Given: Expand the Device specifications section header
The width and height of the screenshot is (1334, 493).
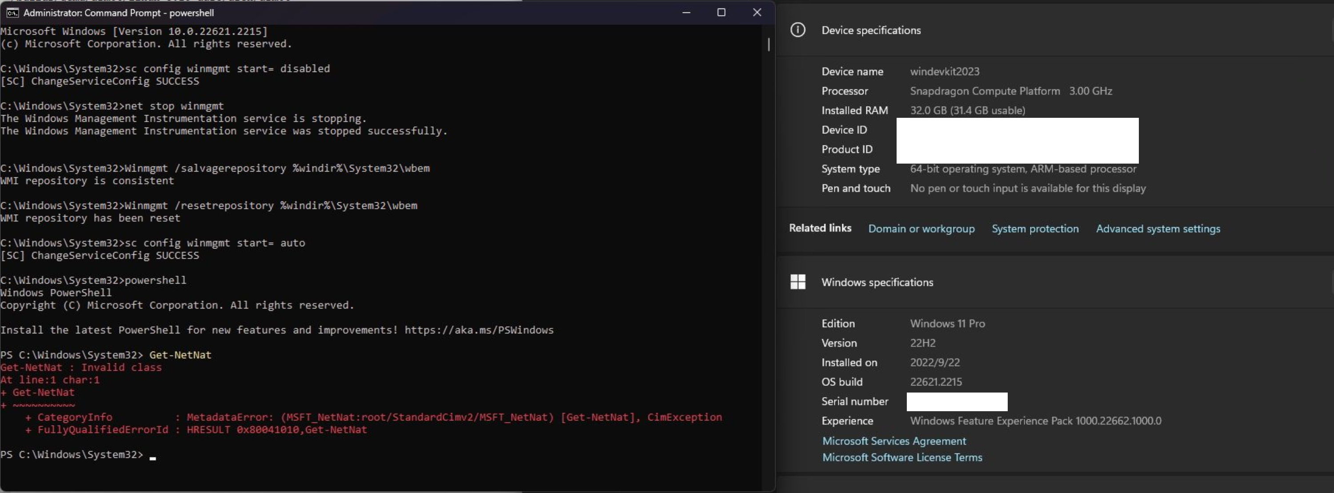Looking at the screenshot, I should (x=1055, y=30).
